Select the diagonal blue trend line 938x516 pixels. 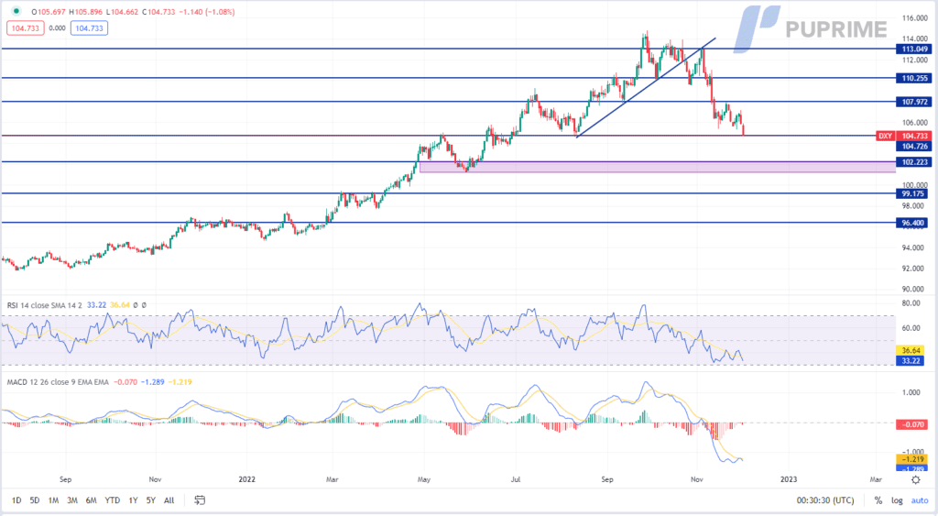646,88
